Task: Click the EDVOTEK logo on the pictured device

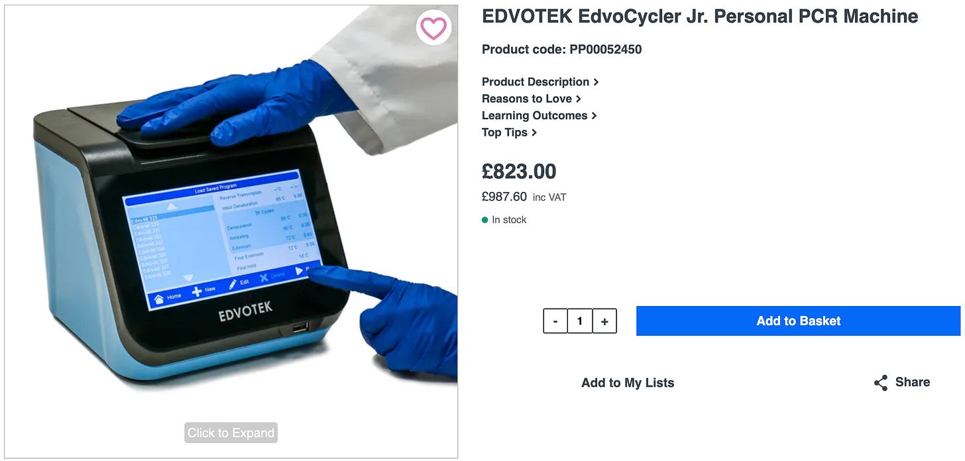Action: point(245,311)
